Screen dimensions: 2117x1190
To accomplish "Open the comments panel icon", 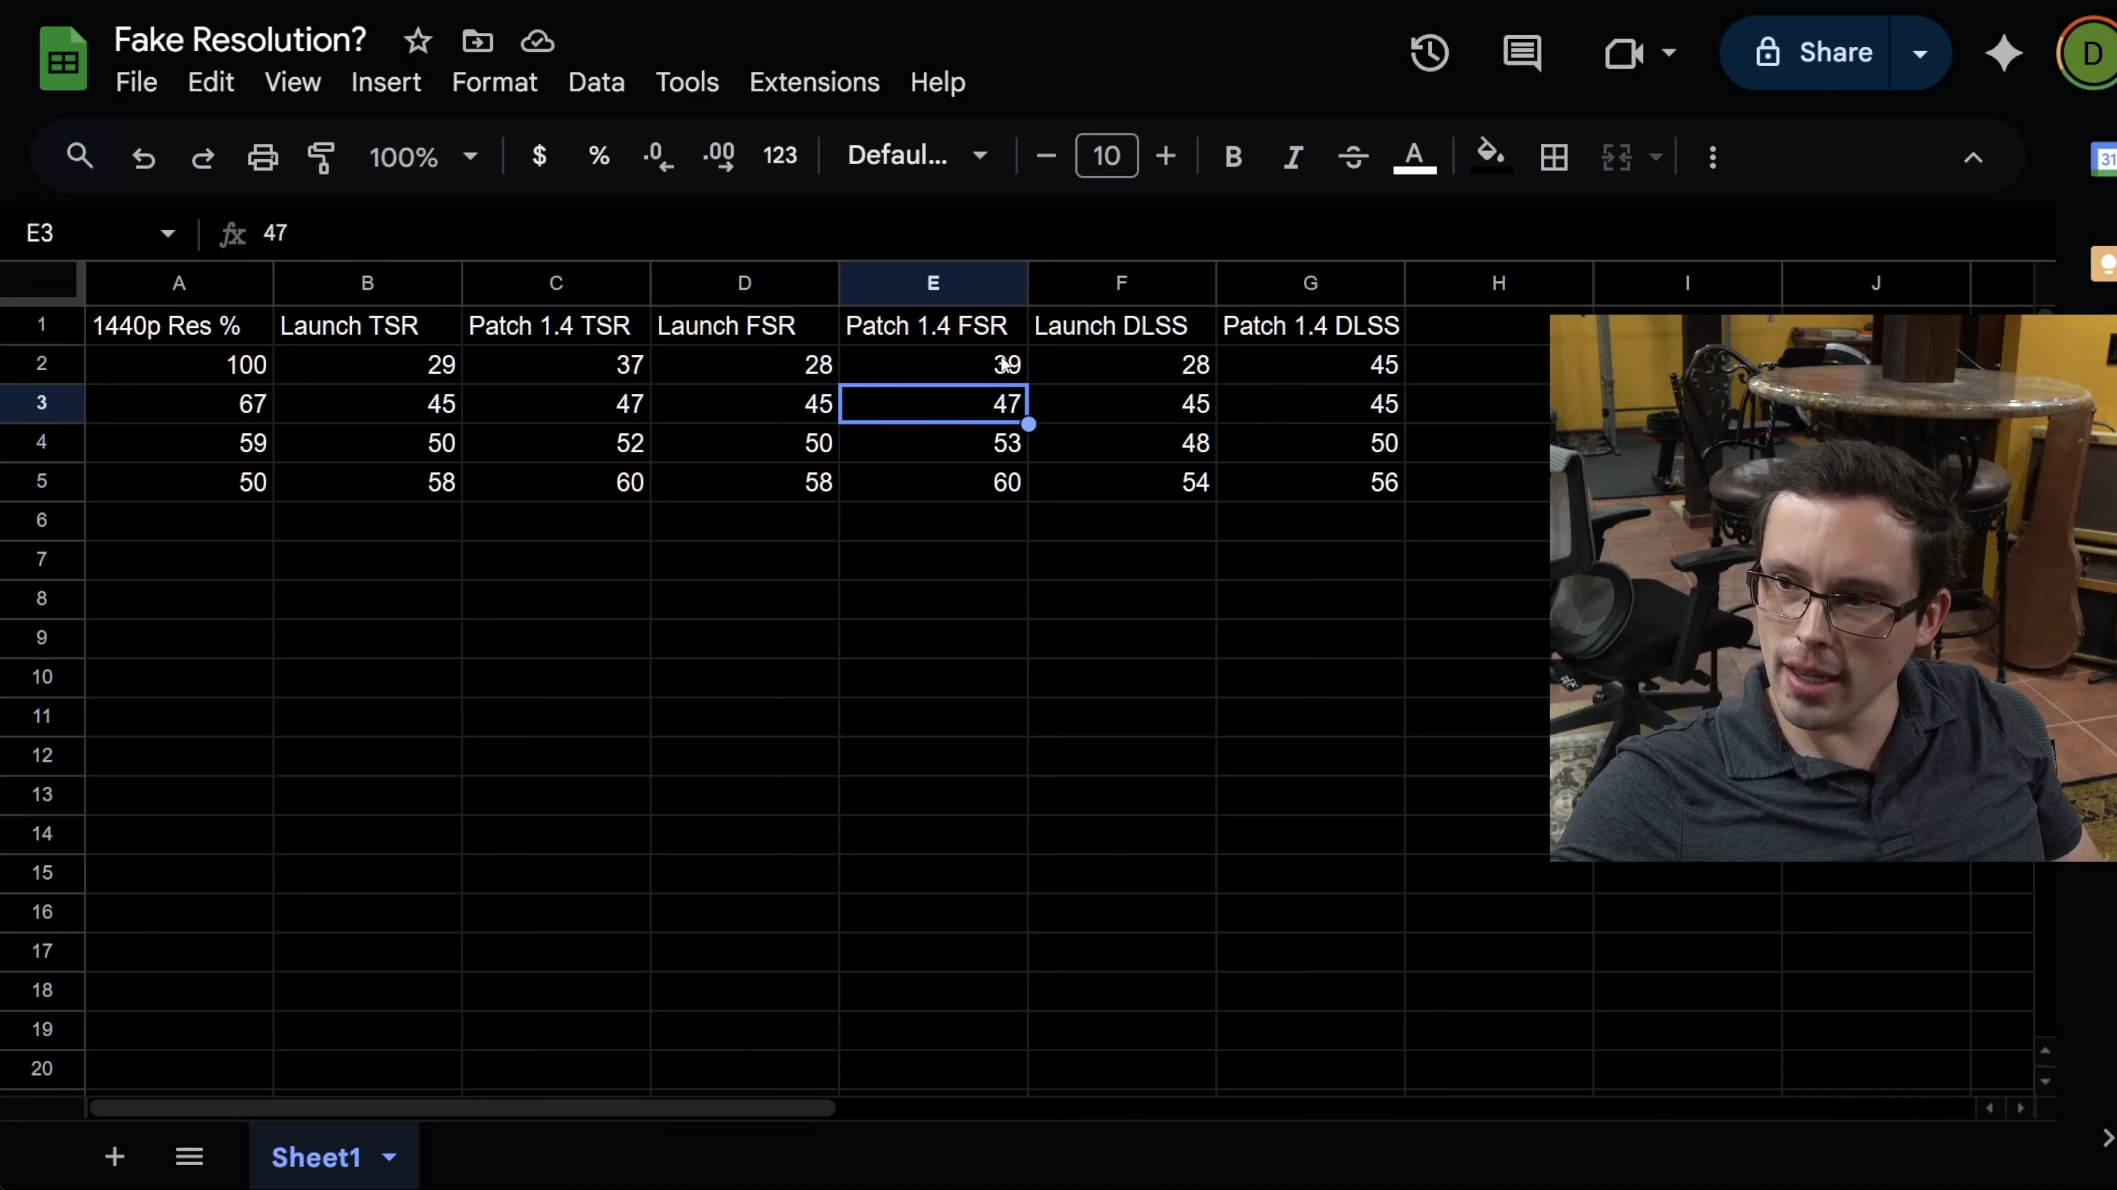I will pyautogui.click(x=1522, y=53).
